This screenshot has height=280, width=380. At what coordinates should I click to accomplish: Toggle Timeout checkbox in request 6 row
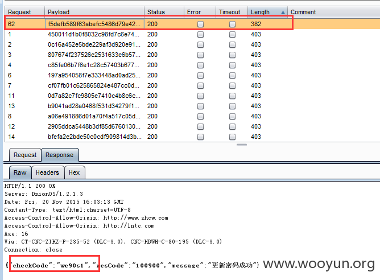pyautogui.click(x=232, y=75)
